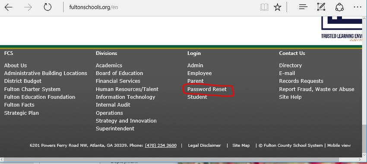Click the vertical scrollbar thumb

[364, 139]
